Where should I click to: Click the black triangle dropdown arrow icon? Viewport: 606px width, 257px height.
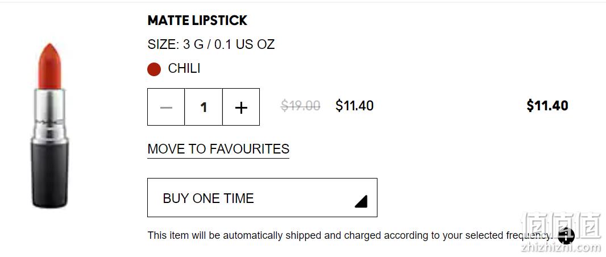(361, 201)
